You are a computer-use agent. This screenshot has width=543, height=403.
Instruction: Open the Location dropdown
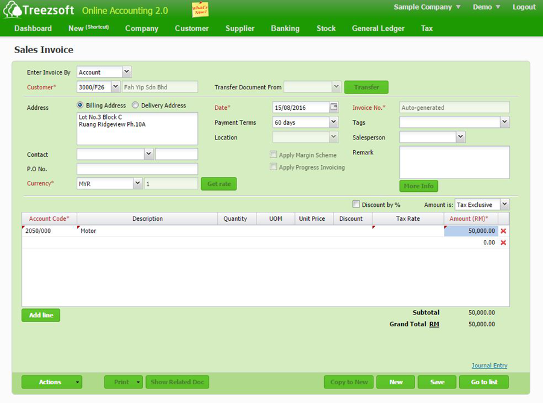(x=334, y=137)
